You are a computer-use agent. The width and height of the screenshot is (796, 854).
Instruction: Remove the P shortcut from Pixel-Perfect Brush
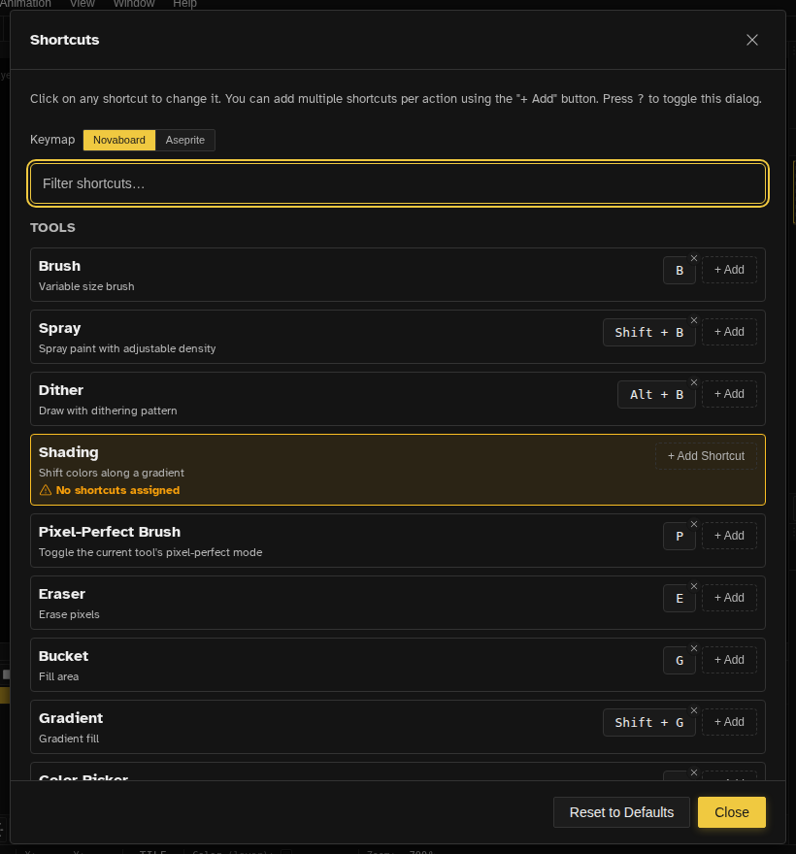point(693,524)
